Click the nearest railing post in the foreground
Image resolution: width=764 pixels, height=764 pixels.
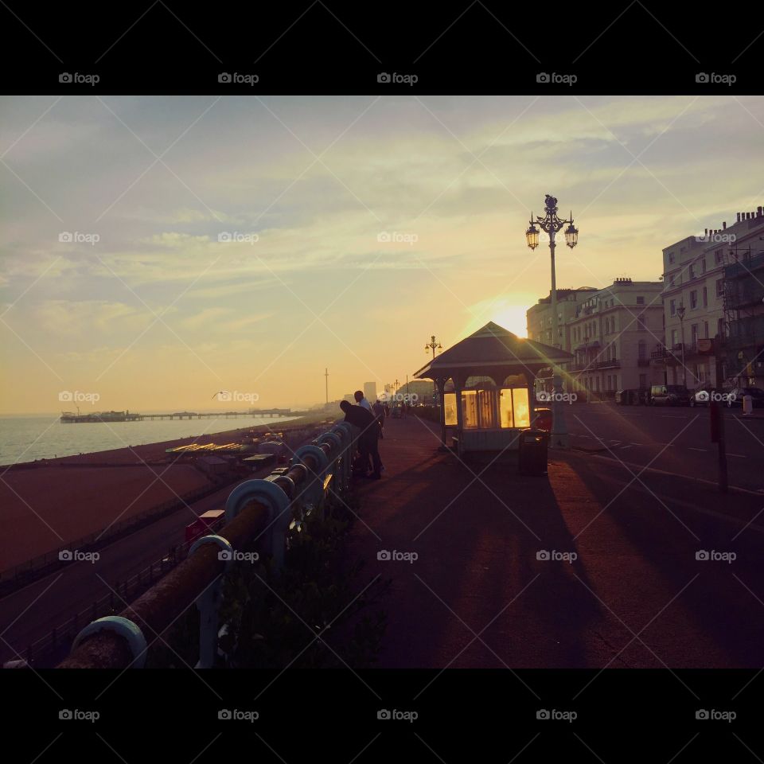pos(111,641)
